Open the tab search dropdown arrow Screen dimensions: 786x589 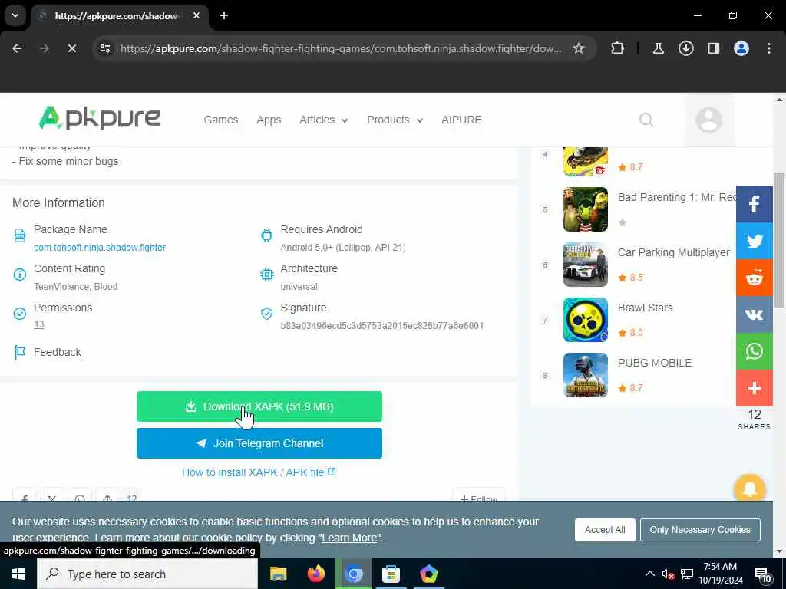15,15
